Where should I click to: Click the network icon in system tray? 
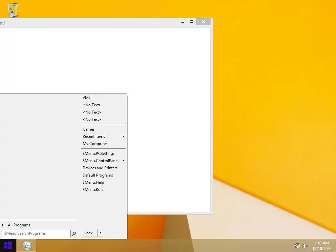pyautogui.click(x=297, y=245)
